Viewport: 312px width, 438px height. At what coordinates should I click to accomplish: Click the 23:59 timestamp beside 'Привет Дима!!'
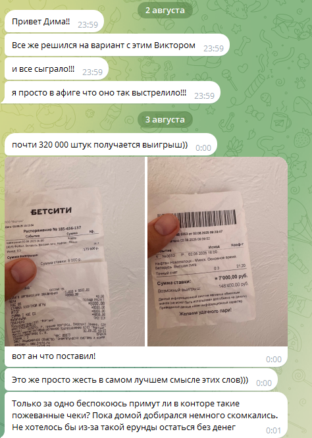click(88, 25)
